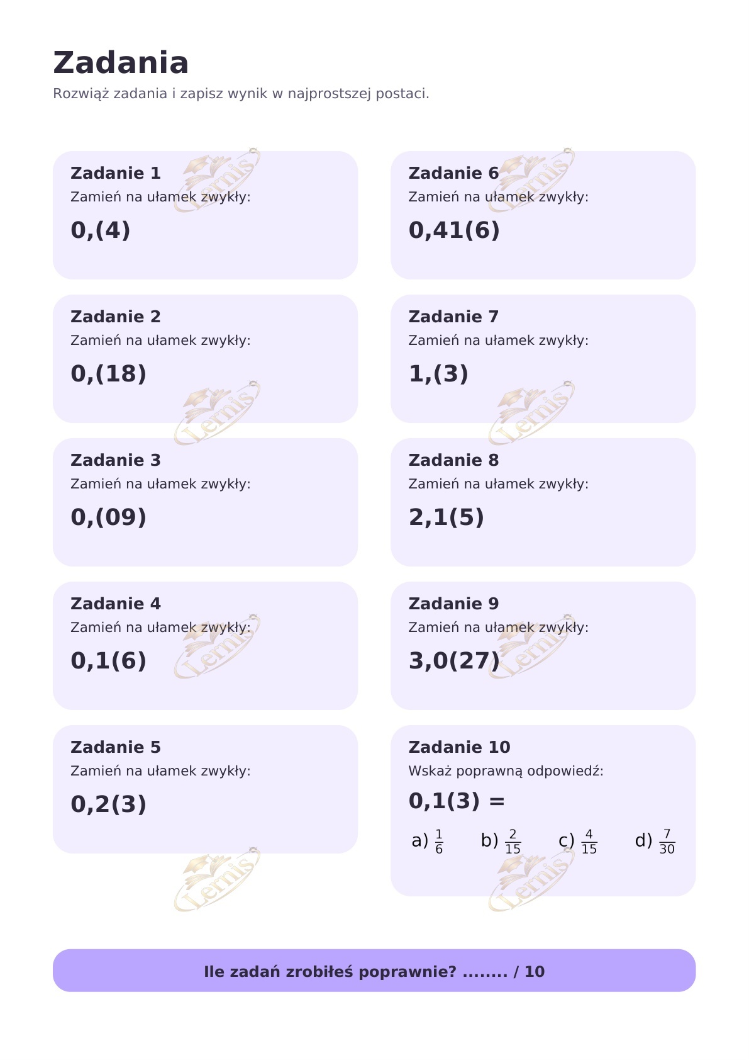Click the decimal 0,(18) in Zadanie 2
The image size is (749, 1060).
pos(108,374)
